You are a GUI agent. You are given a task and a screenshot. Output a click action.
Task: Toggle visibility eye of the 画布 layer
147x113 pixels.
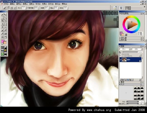pyautogui.click(x=121, y=60)
